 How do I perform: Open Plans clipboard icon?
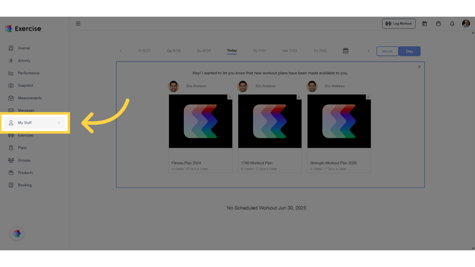point(11,148)
